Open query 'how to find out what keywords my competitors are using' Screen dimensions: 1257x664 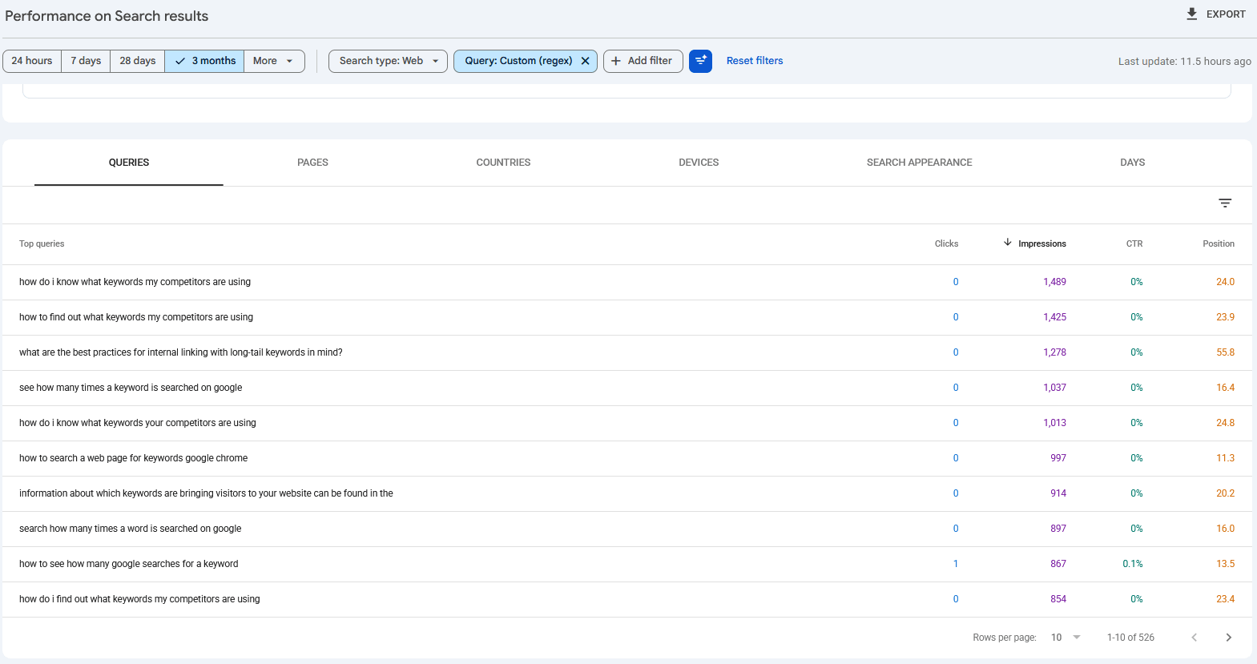136,317
